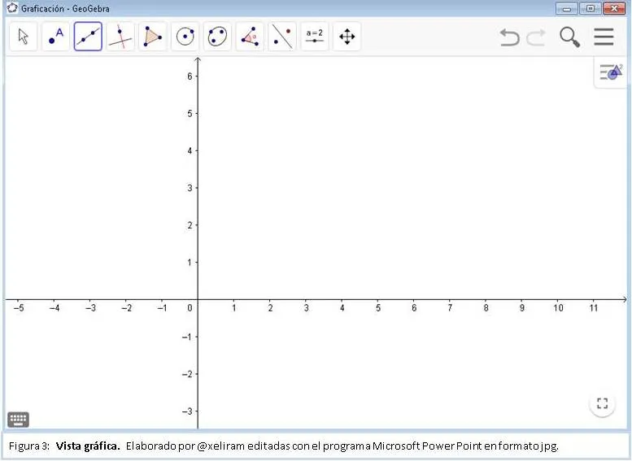The image size is (632, 461).
Task: Select the Ellipse conic tool
Action: (x=217, y=37)
